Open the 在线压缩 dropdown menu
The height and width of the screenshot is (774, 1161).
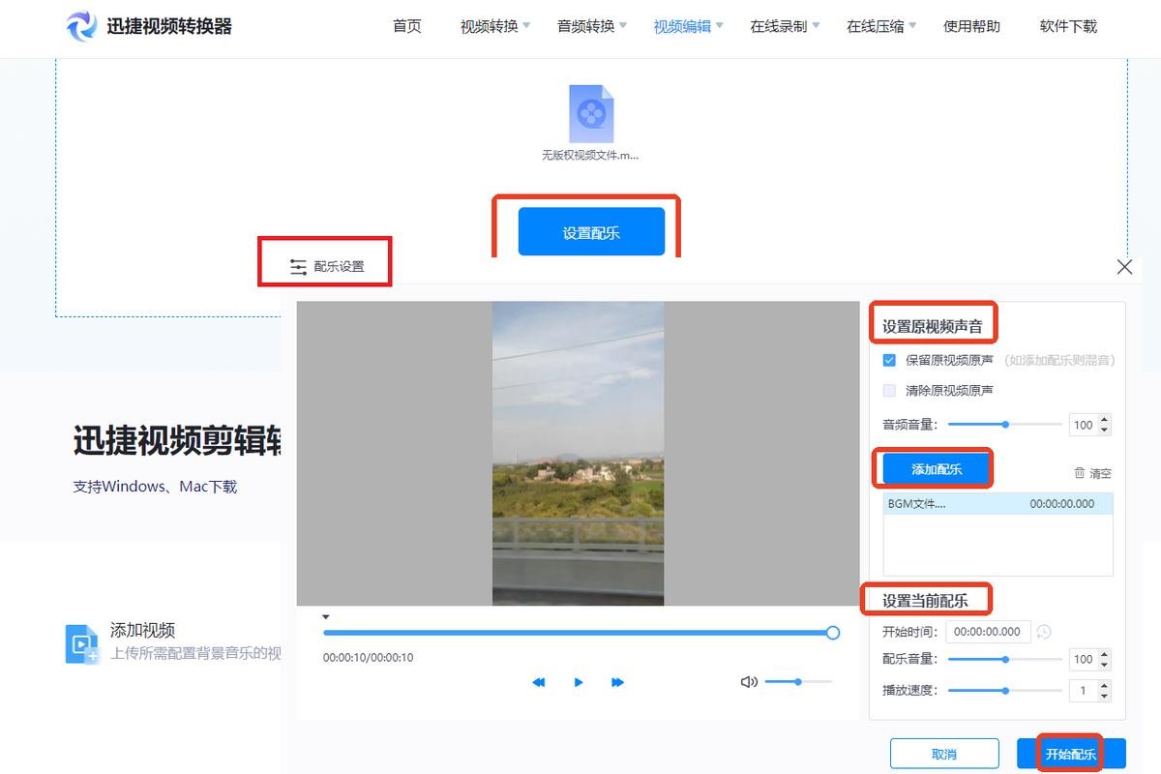click(880, 26)
